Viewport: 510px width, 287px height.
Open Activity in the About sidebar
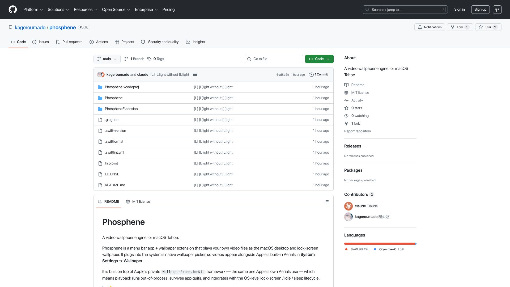point(354,100)
